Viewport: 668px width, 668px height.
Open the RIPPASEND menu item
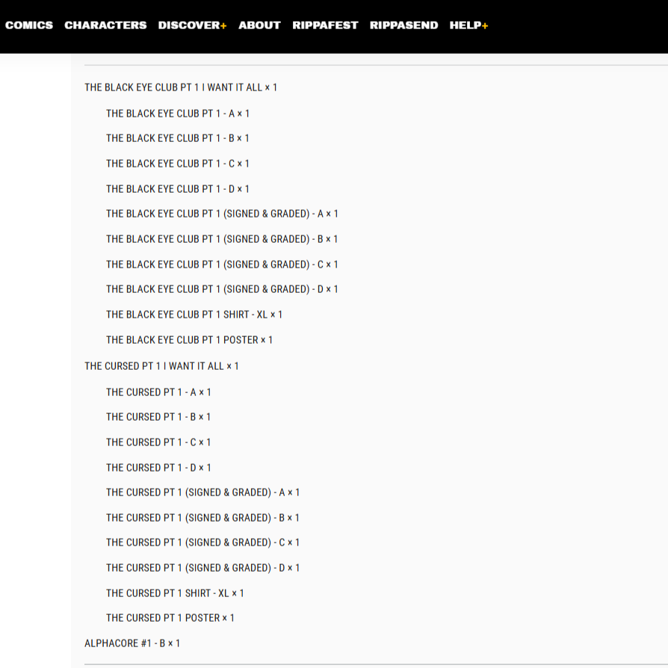coord(404,25)
